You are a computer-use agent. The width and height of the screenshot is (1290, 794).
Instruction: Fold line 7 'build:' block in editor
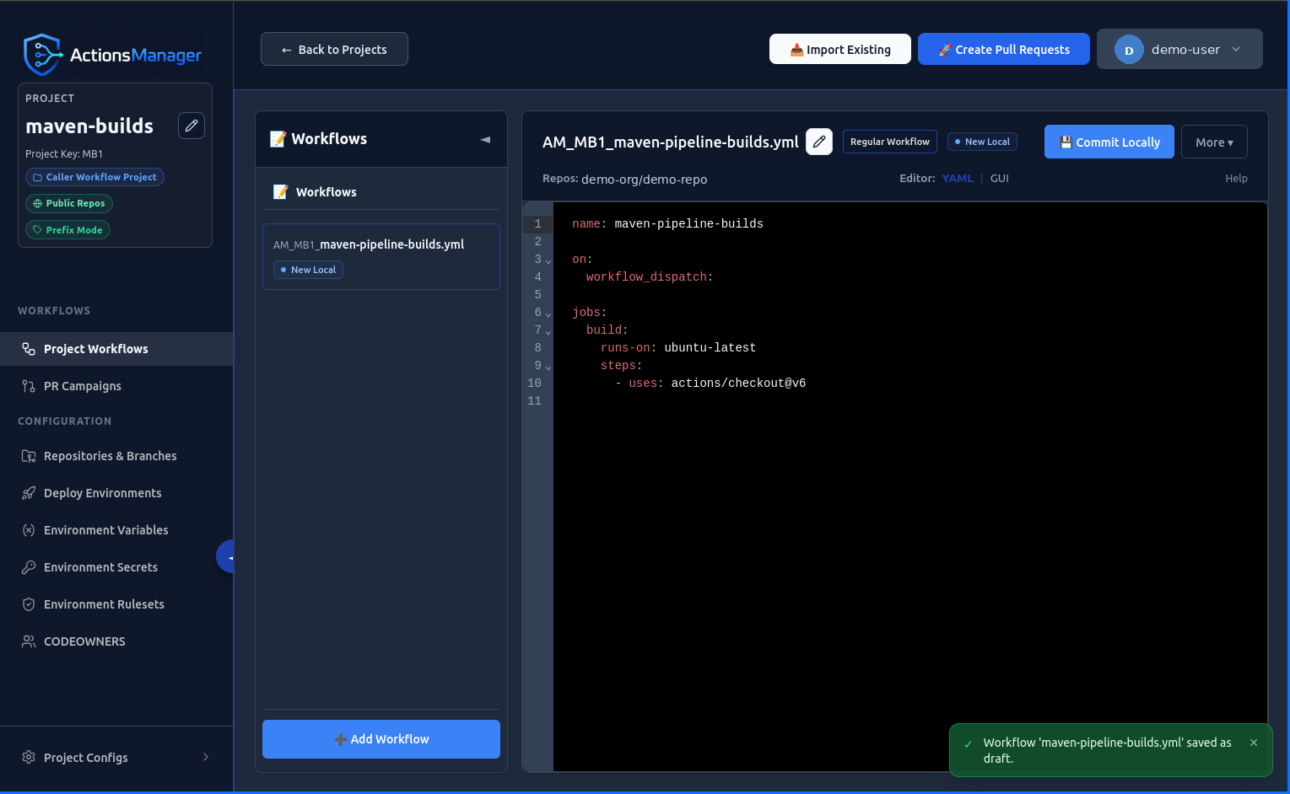(548, 332)
